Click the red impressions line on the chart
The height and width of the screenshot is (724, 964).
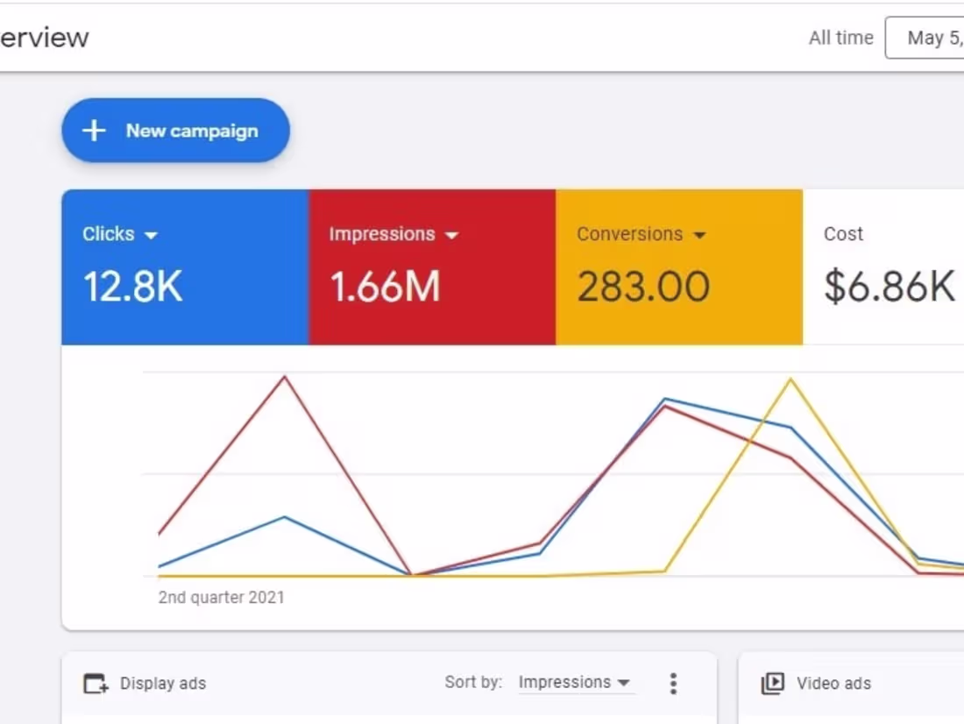point(284,377)
